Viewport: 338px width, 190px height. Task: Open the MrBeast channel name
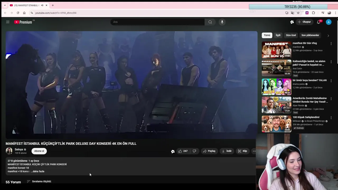point(297,121)
